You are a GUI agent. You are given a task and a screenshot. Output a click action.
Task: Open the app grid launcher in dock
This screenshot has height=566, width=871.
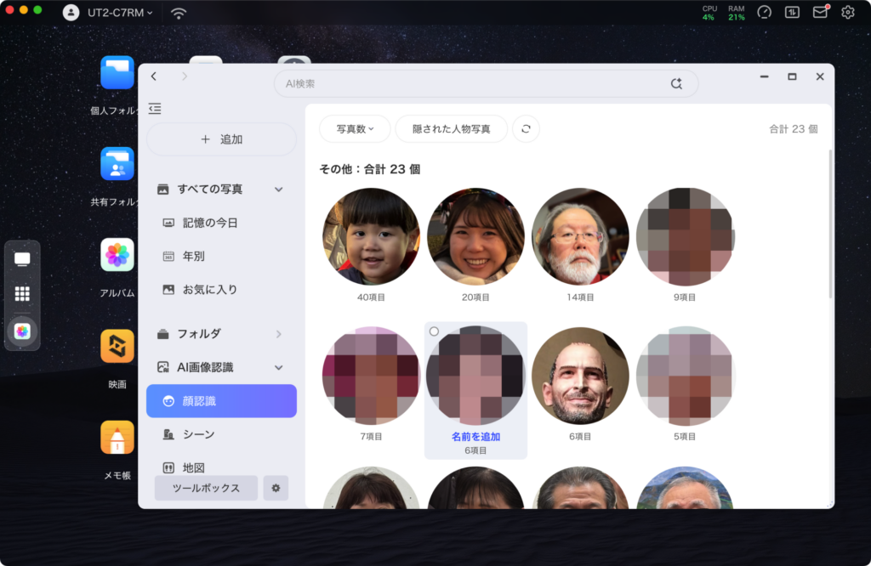[22, 294]
